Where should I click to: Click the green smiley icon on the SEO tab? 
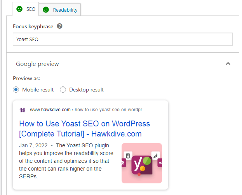click(19, 9)
